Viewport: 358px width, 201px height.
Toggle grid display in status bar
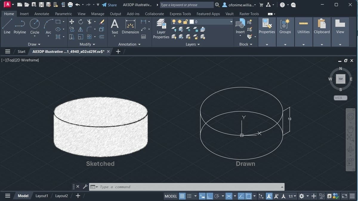click(182, 196)
